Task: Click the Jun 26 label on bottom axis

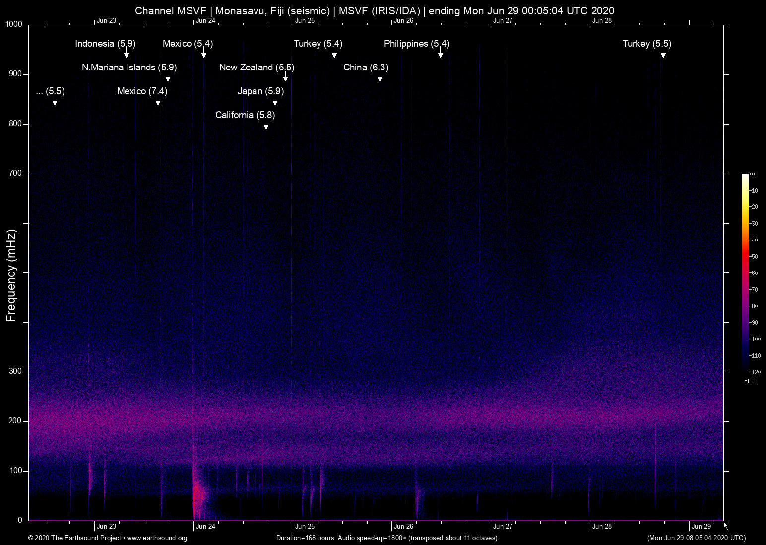Action: [404, 526]
